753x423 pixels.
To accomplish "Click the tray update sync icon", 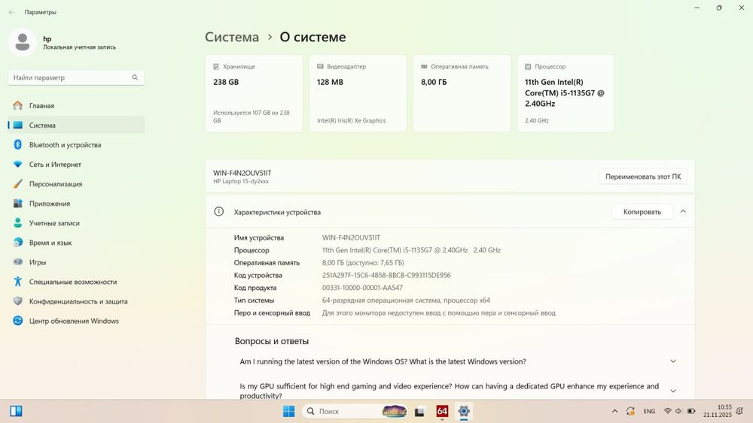I will click(x=630, y=411).
